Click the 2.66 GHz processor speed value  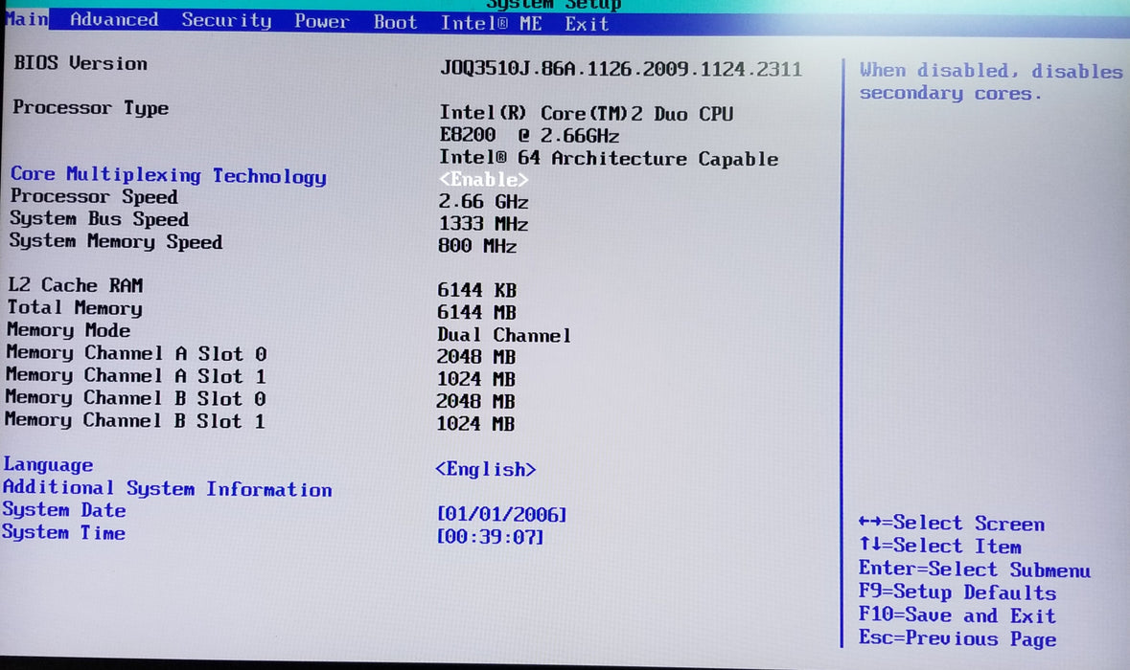(x=484, y=202)
